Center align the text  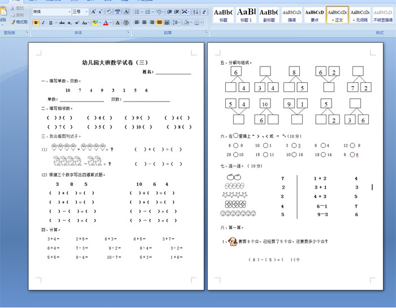(144, 23)
